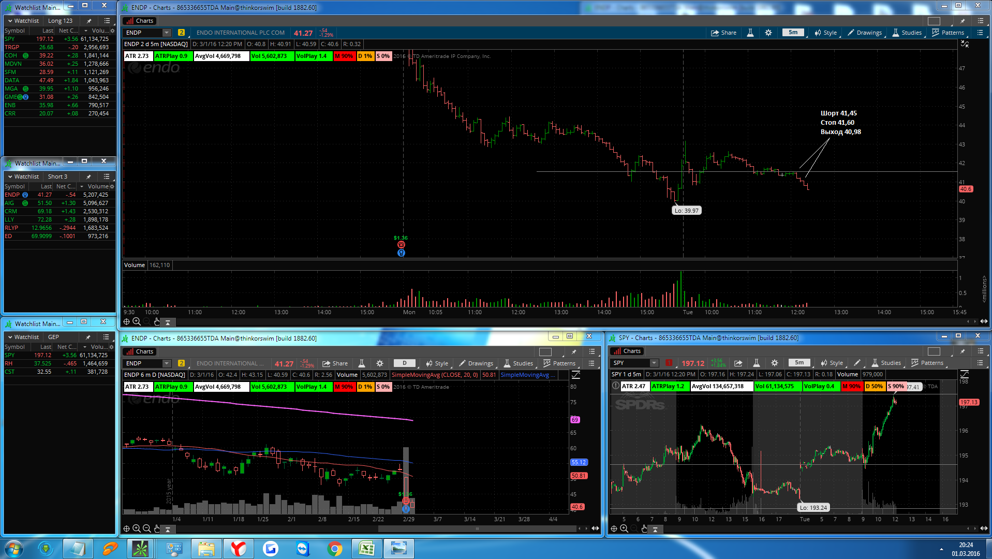
Task: Click Share in daily ENDP chart
Action: 335,363
